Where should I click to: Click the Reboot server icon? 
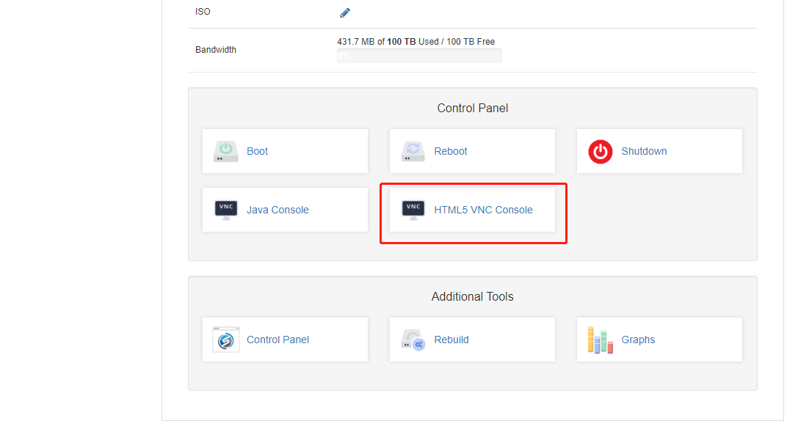pyautogui.click(x=413, y=150)
